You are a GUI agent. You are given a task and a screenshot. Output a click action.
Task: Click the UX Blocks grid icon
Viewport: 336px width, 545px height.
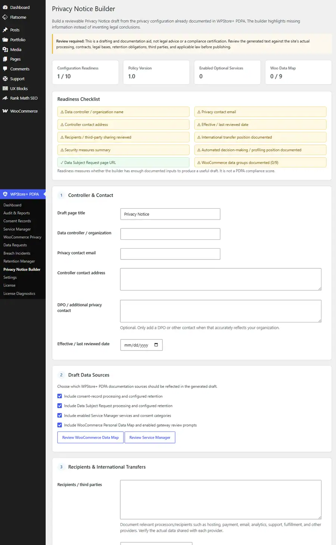click(5, 88)
